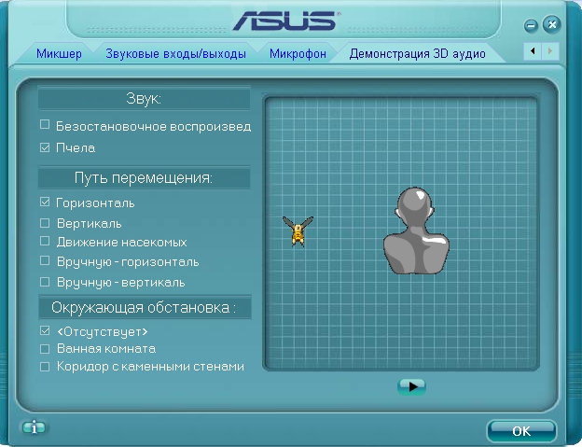This screenshot has height=447, width=582.
Task: Toggle the Пчела sound checkbox
Action: tap(45, 147)
